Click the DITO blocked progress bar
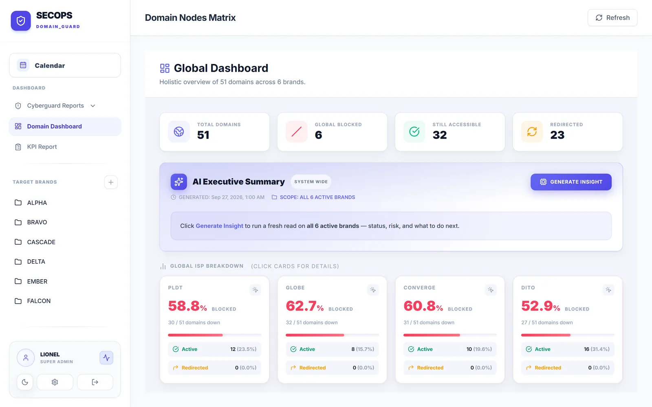 568,335
